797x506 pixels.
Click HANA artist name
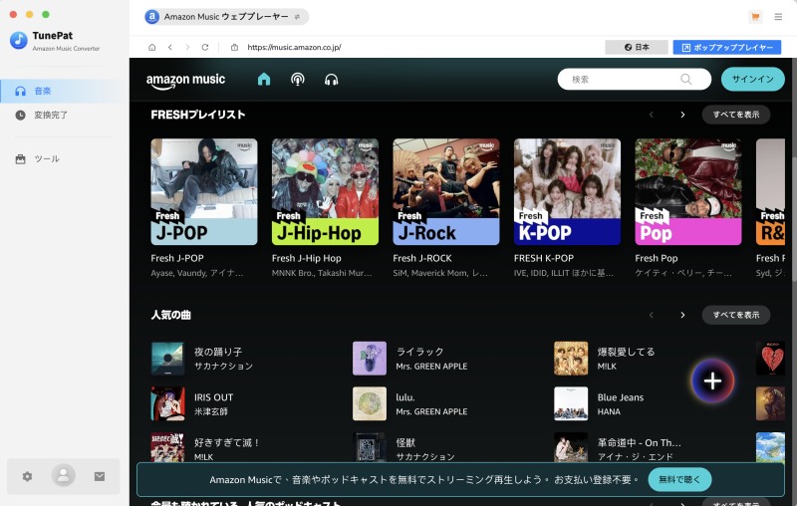pyautogui.click(x=609, y=411)
